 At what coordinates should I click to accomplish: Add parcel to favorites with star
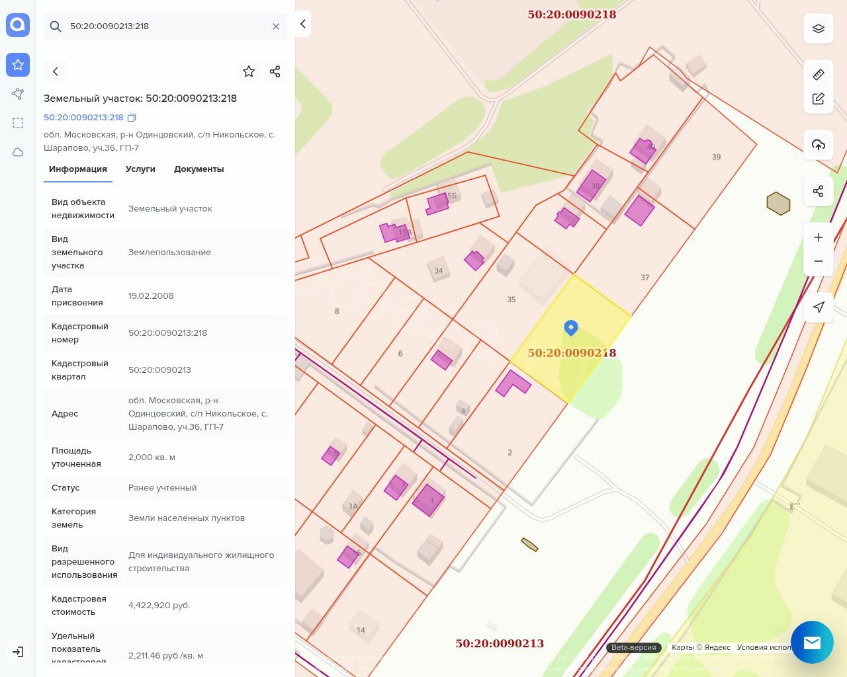pos(249,71)
